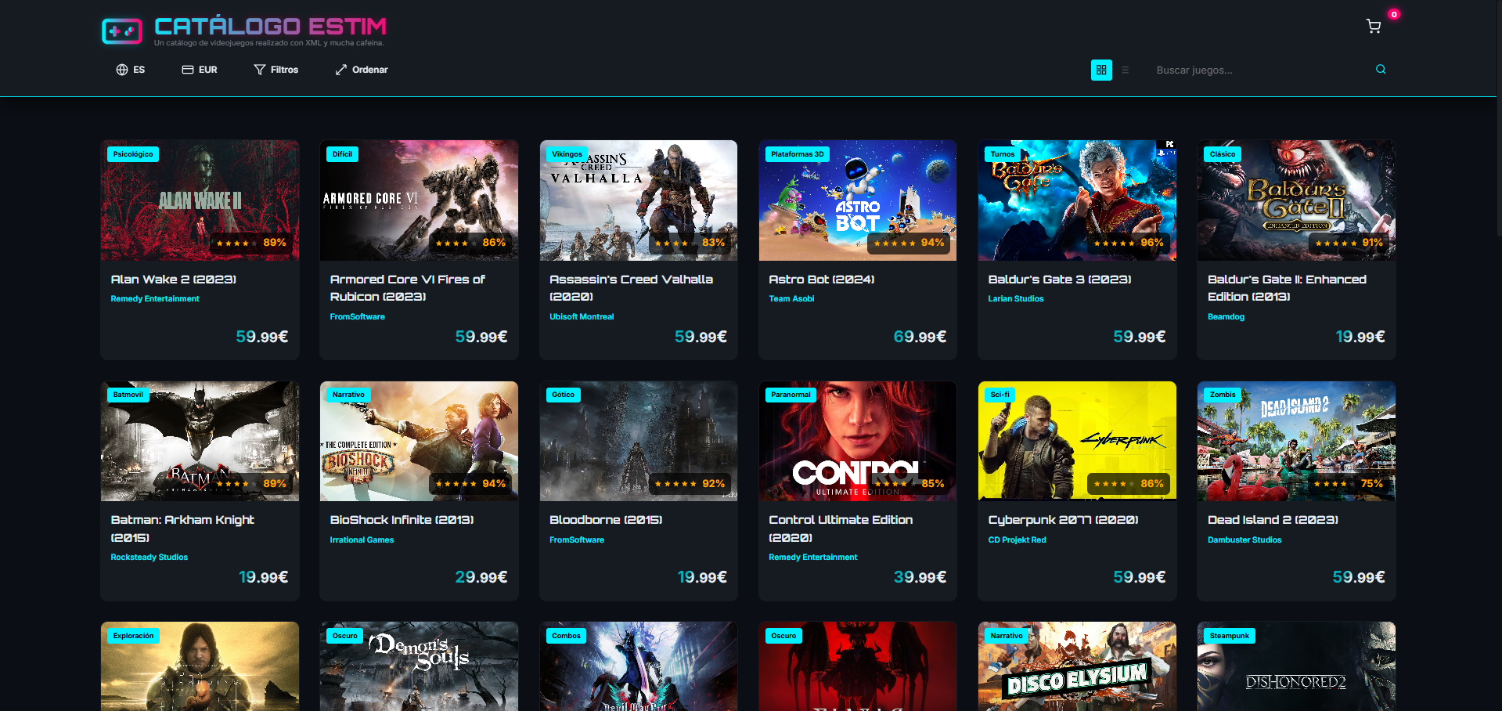This screenshot has height=711, width=1502.
Task: Open the Ordenar sorting menu
Action: point(362,70)
